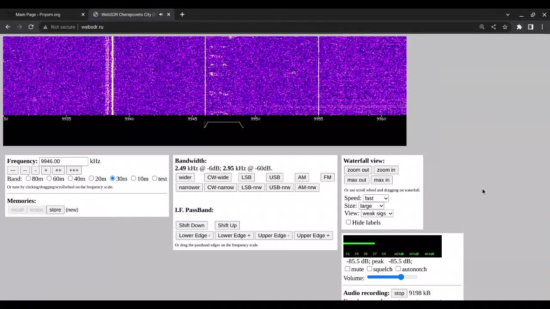The image size is (550, 309).
Task: Mute the WebSDR tab audio icon
Action: 161,14
